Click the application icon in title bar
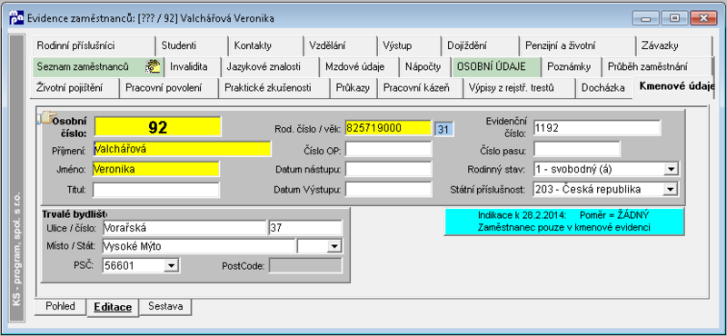The height and width of the screenshot is (336, 727). point(17,18)
